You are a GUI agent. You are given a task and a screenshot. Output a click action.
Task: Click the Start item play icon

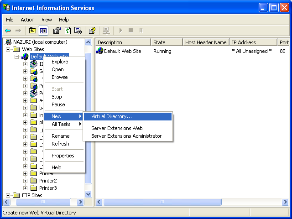[120, 31]
